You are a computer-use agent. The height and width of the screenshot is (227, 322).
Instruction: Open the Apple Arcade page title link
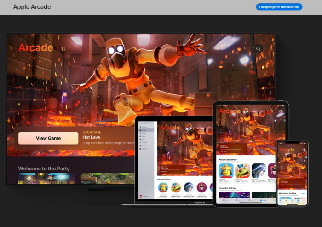(32, 7)
